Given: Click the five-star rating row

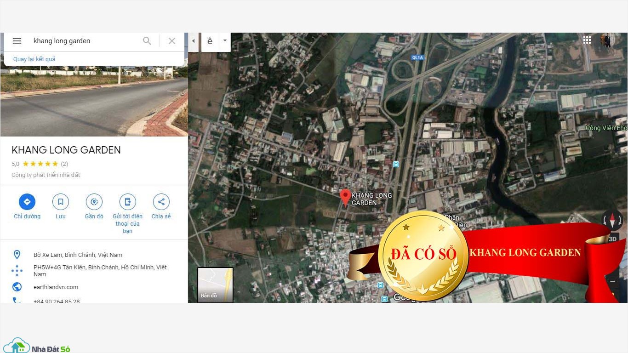Looking at the screenshot, I should [40, 164].
